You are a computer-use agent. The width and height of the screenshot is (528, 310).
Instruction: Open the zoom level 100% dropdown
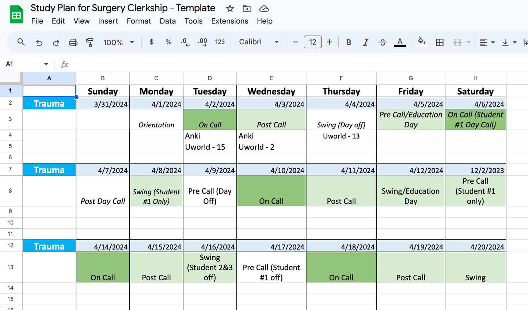pos(118,42)
